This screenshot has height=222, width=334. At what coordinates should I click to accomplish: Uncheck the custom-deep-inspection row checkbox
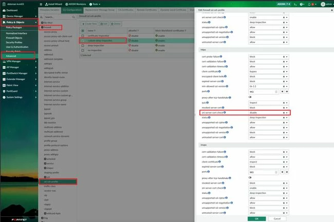(x=83, y=41)
